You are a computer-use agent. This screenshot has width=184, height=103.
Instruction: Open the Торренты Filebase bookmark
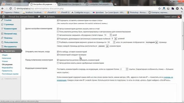tap(11, 12)
